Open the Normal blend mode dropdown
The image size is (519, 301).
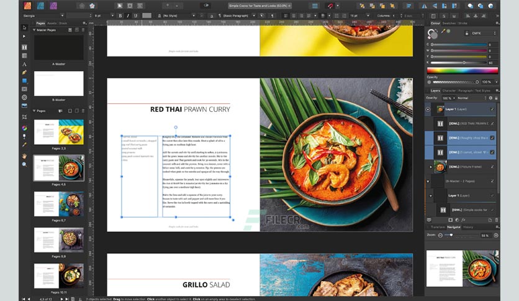[x=472, y=98]
